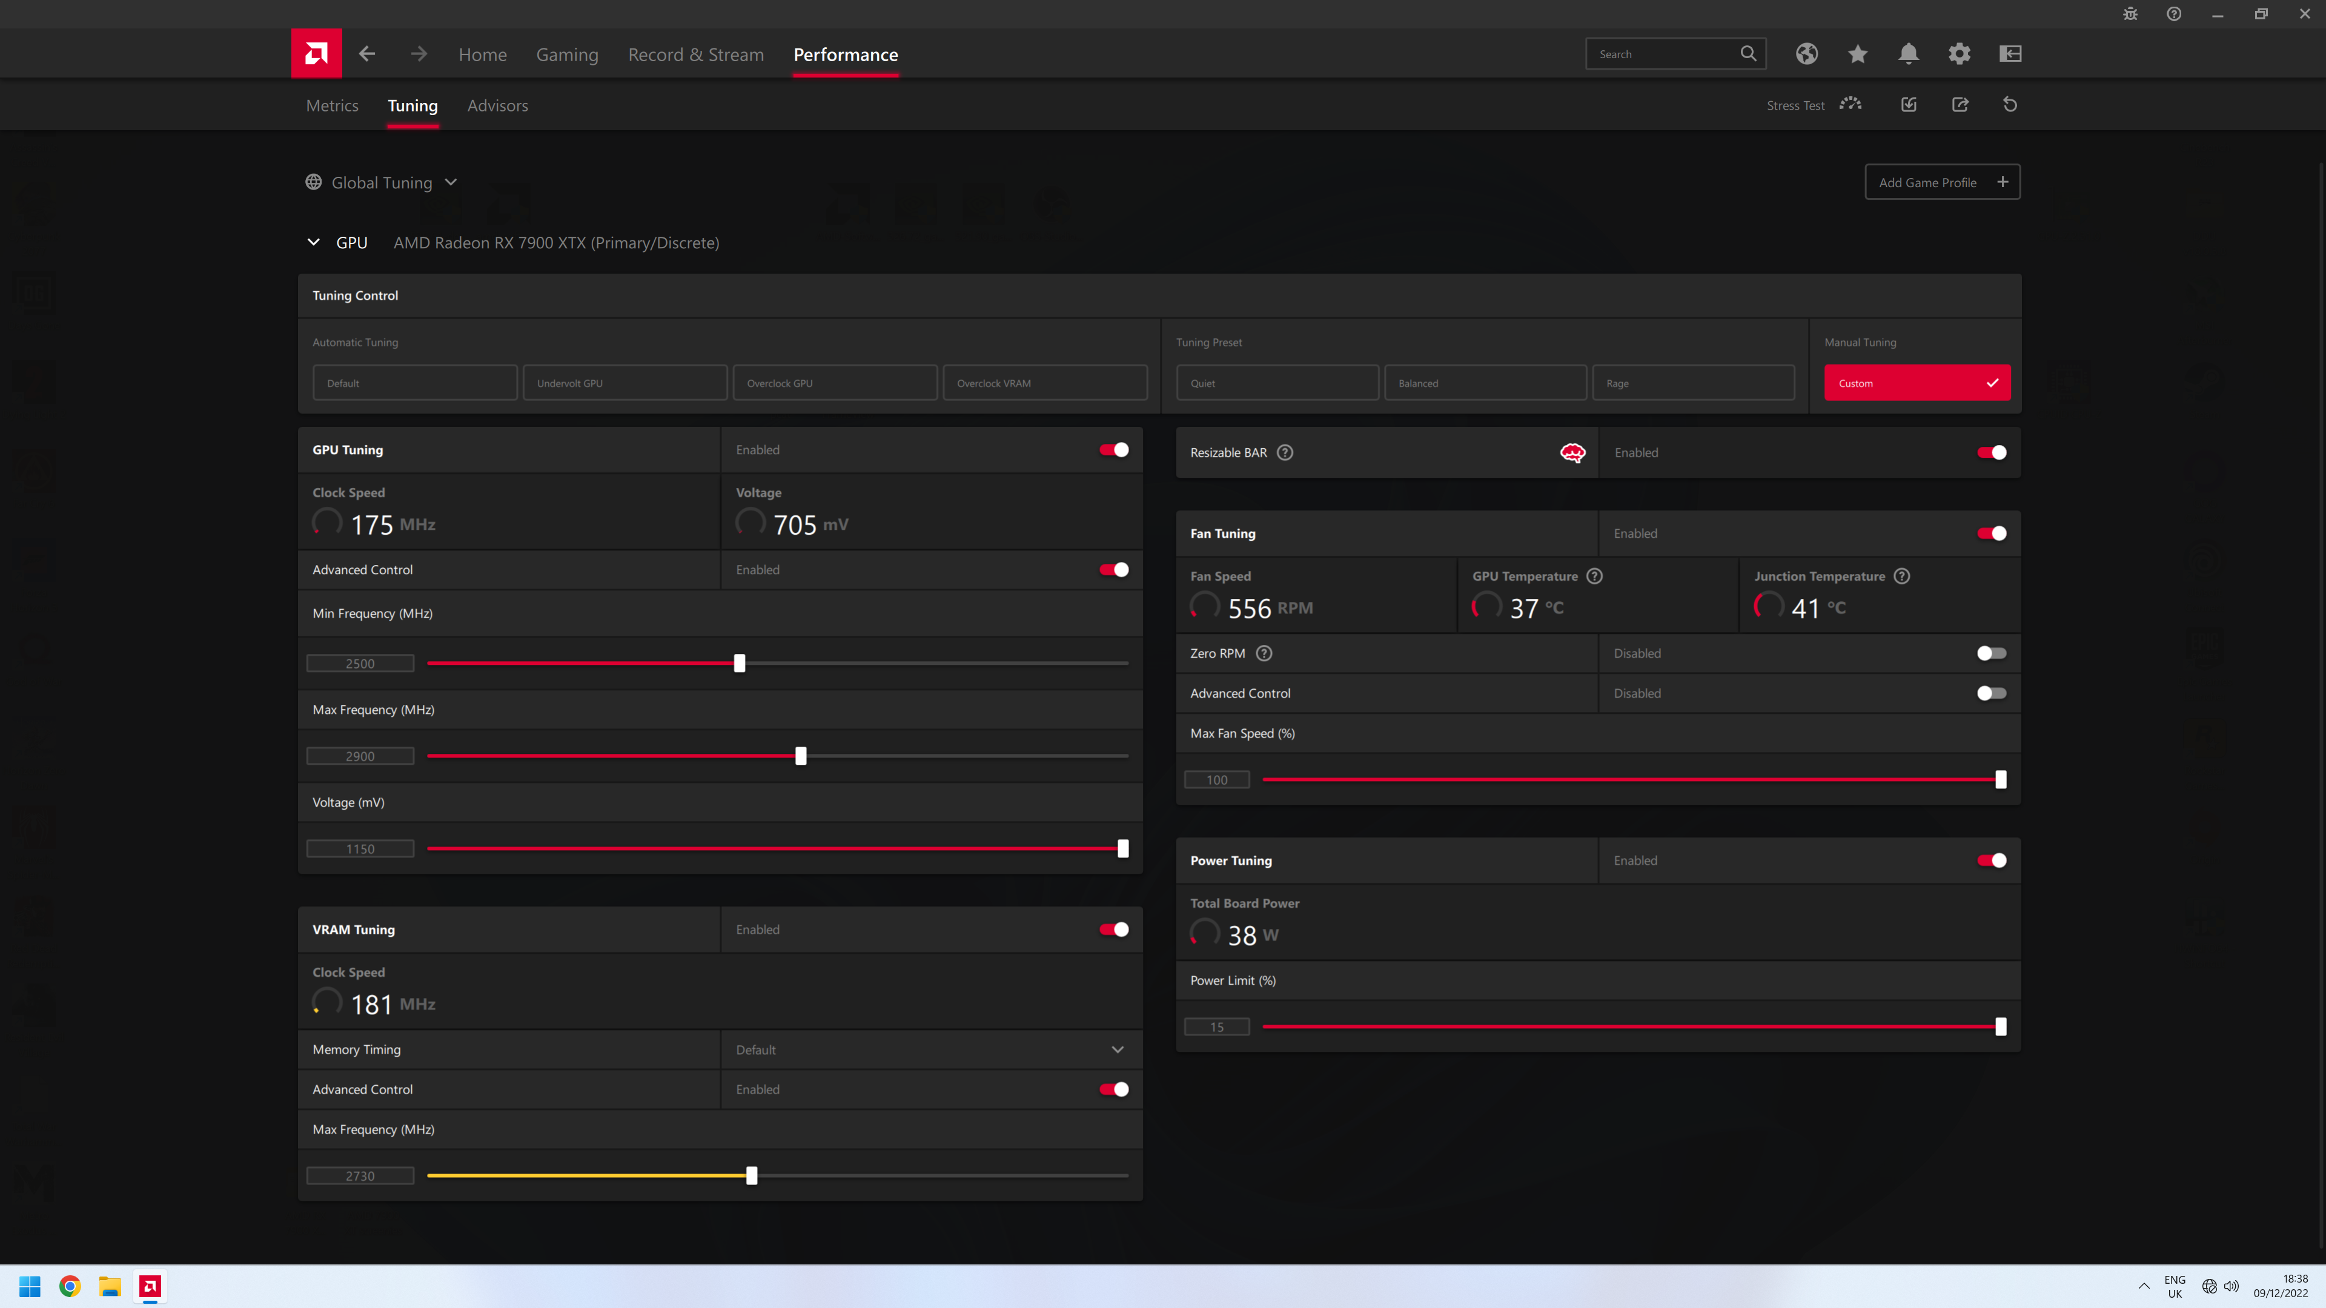Open the notifications bell
The image size is (2326, 1308).
(x=1908, y=53)
